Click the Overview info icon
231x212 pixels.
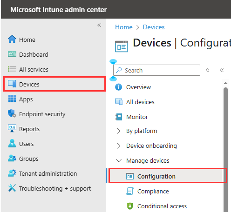click(118, 87)
